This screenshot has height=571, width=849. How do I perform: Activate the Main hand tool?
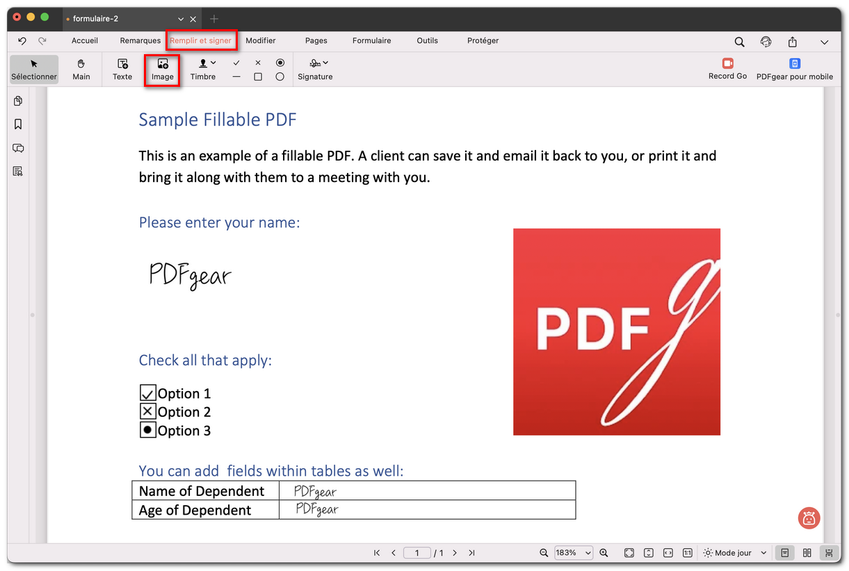[x=81, y=69]
